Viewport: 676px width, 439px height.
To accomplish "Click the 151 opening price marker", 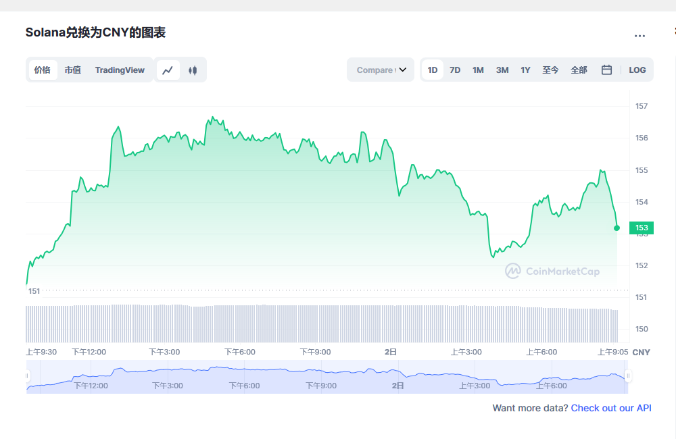I will [x=34, y=291].
